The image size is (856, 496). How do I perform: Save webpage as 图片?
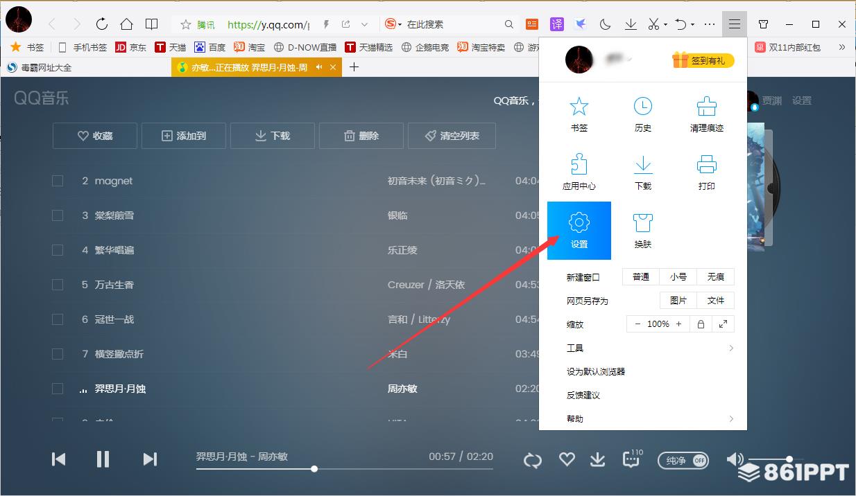678,301
